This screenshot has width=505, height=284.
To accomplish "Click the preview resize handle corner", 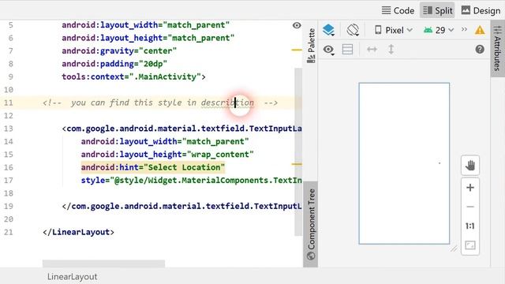I will (x=454, y=248).
